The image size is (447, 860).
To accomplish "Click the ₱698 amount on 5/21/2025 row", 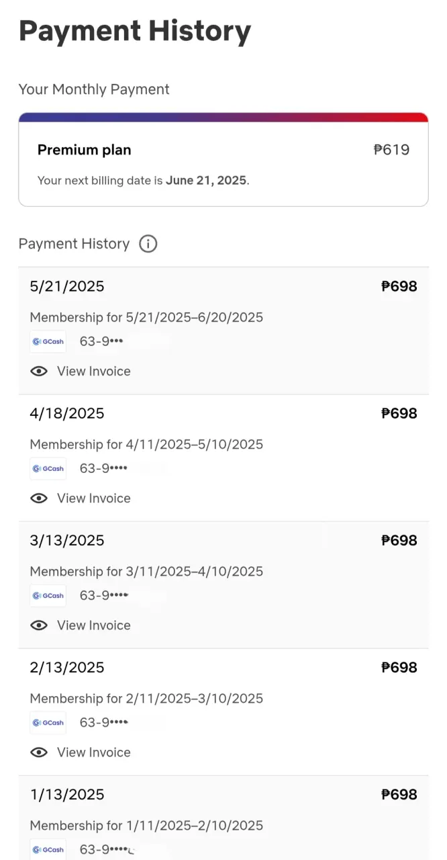I will (x=399, y=286).
